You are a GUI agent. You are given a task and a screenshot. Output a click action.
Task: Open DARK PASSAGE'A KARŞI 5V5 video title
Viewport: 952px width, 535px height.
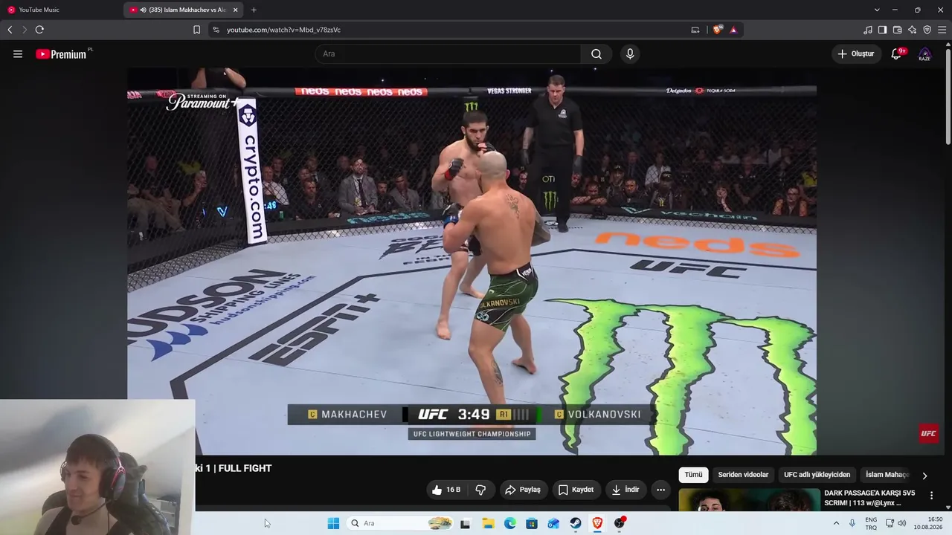[869, 498]
